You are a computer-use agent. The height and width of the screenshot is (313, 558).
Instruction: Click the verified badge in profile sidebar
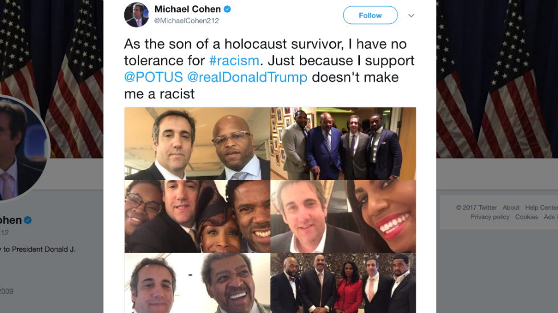tap(28, 220)
